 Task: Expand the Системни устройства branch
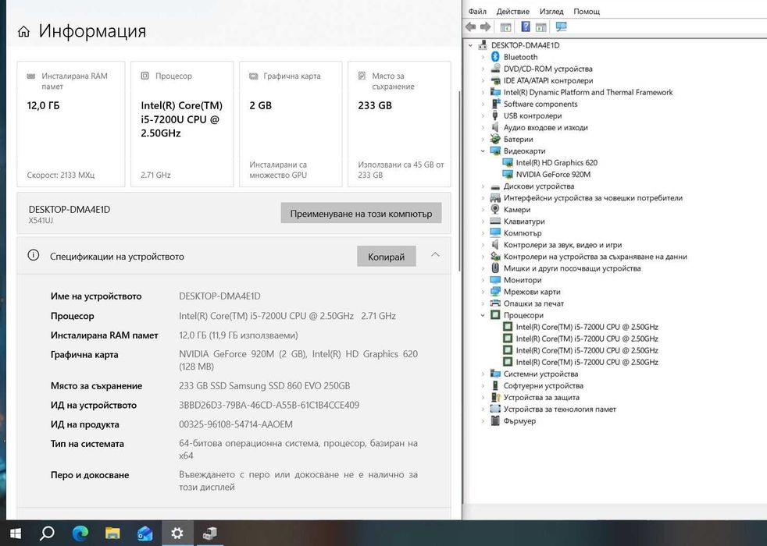[483, 374]
